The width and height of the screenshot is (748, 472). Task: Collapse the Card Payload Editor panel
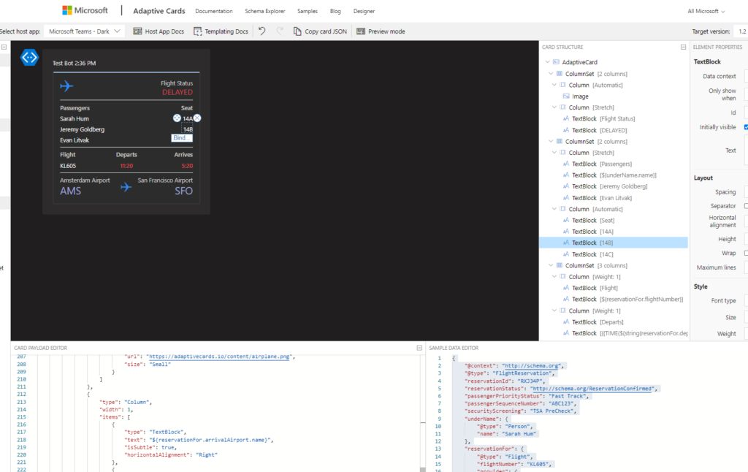419,348
